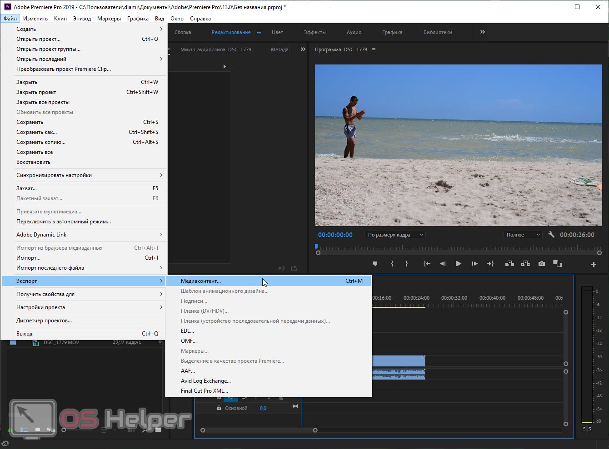Click timeline horizontal zoom bar right handle

315,430
